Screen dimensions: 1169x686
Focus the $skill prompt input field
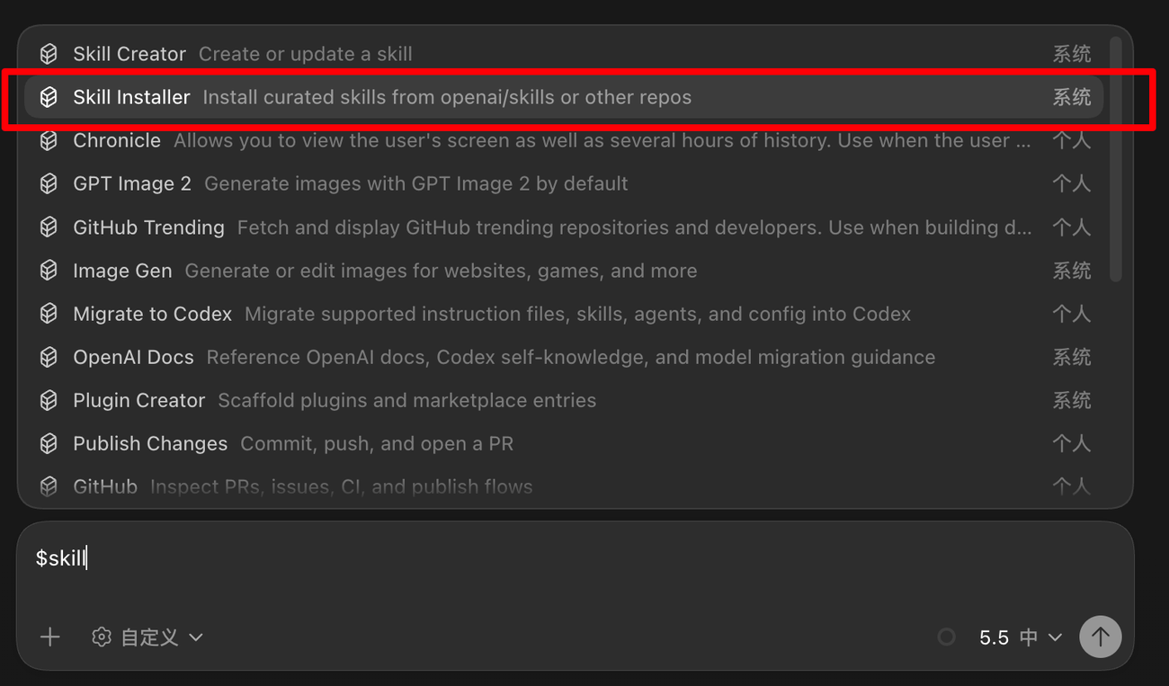click(576, 558)
